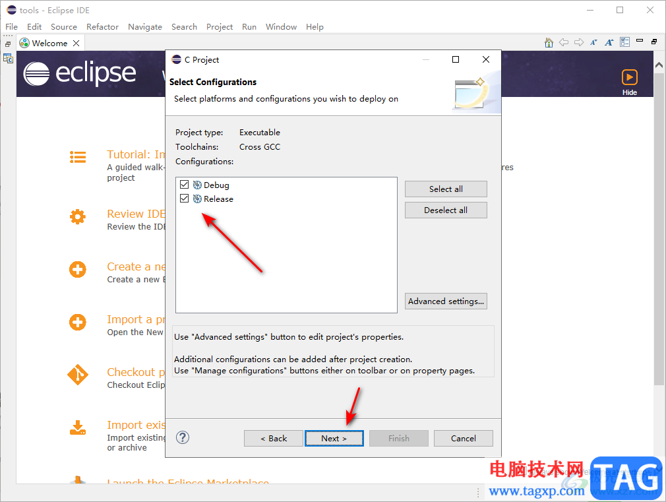This screenshot has height=502, width=666.
Task: Click Import existing download icon
Action: tap(78, 427)
